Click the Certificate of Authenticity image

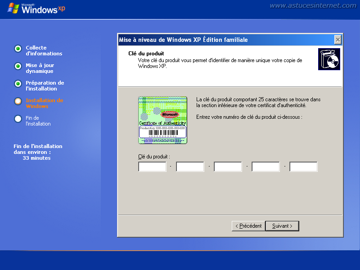click(x=162, y=120)
